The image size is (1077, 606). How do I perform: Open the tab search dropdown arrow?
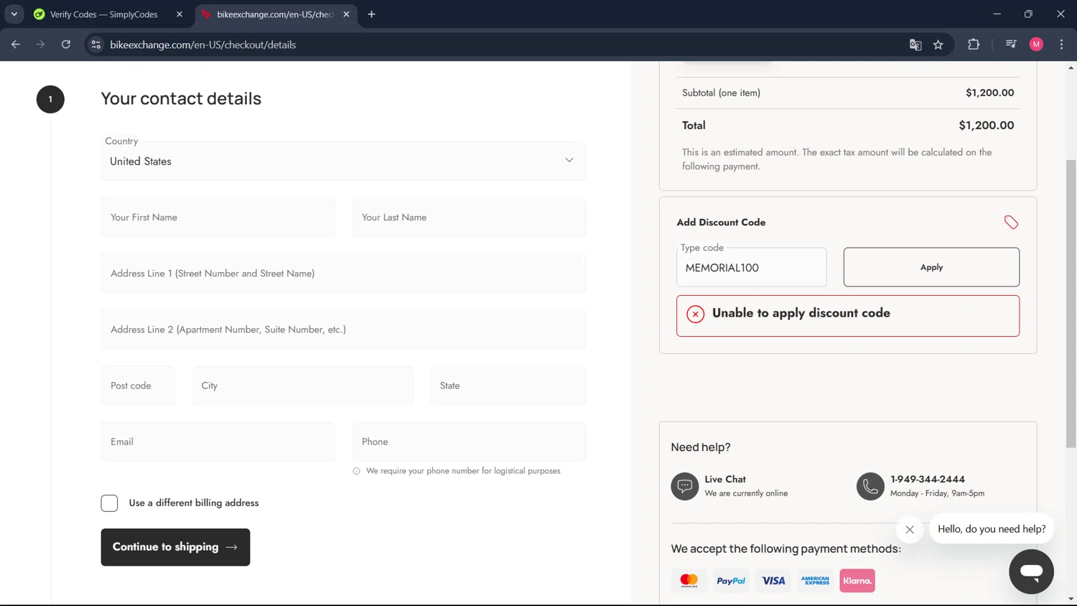tap(14, 14)
